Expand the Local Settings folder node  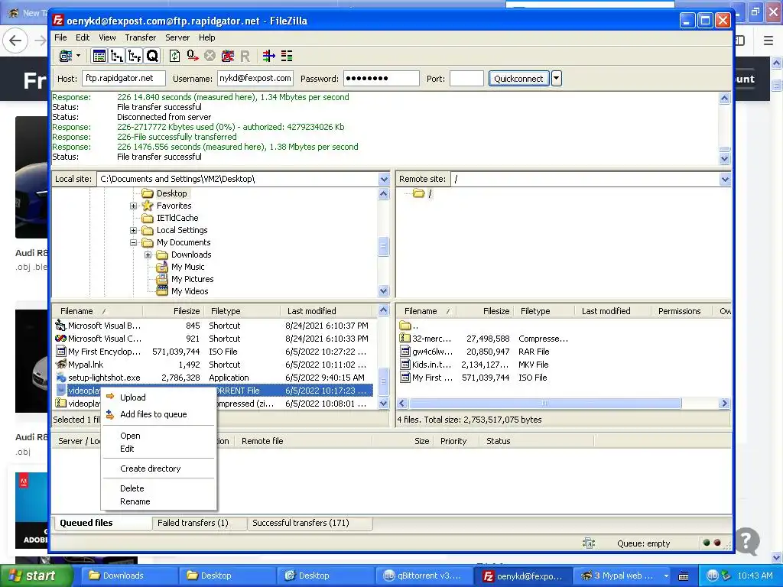pyautogui.click(x=133, y=230)
